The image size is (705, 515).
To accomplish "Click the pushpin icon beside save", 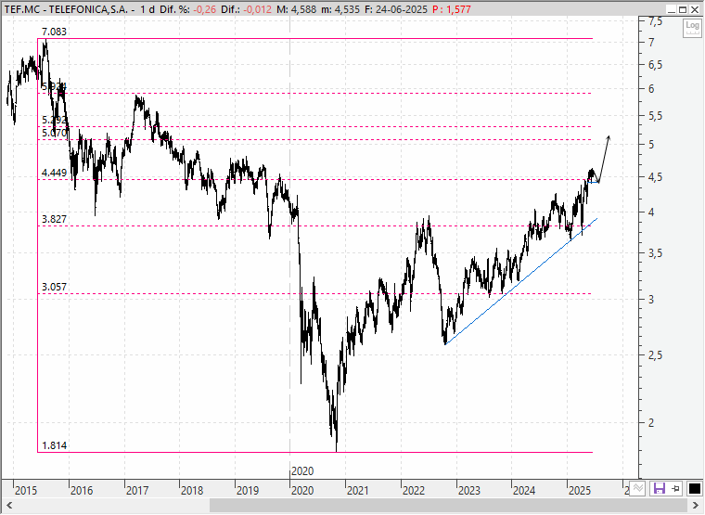I will click(x=675, y=488).
